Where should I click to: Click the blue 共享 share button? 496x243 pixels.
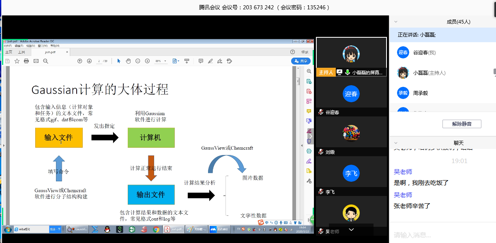[301, 61]
